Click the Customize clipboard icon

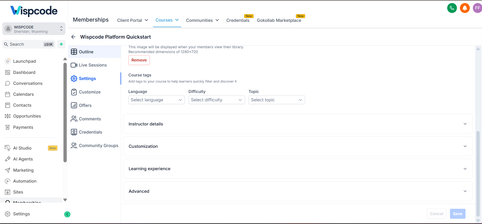click(74, 92)
